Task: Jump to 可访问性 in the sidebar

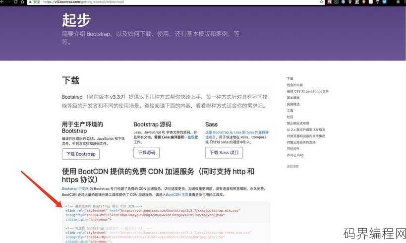Action: [293, 149]
